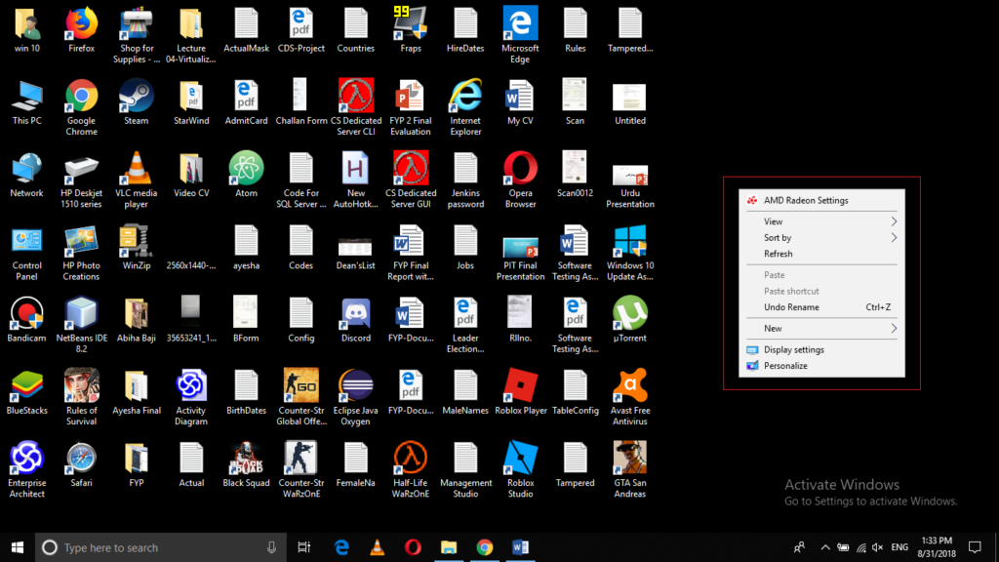Image resolution: width=999 pixels, height=562 pixels.
Task: Select the VLC media player desktop icon
Action: (x=137, y=180)
